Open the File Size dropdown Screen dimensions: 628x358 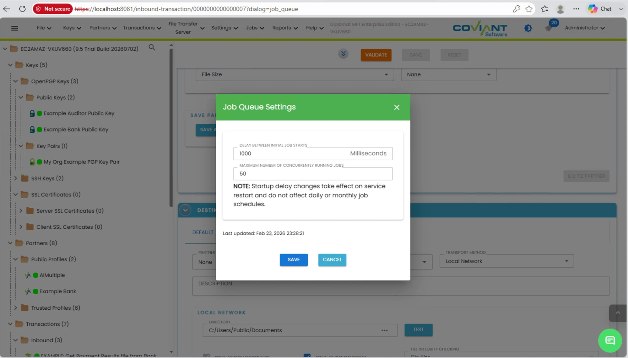click(x=295, y=75)
